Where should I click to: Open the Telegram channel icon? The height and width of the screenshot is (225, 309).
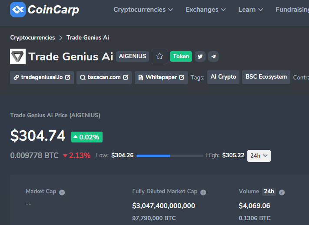pos(213,56)
